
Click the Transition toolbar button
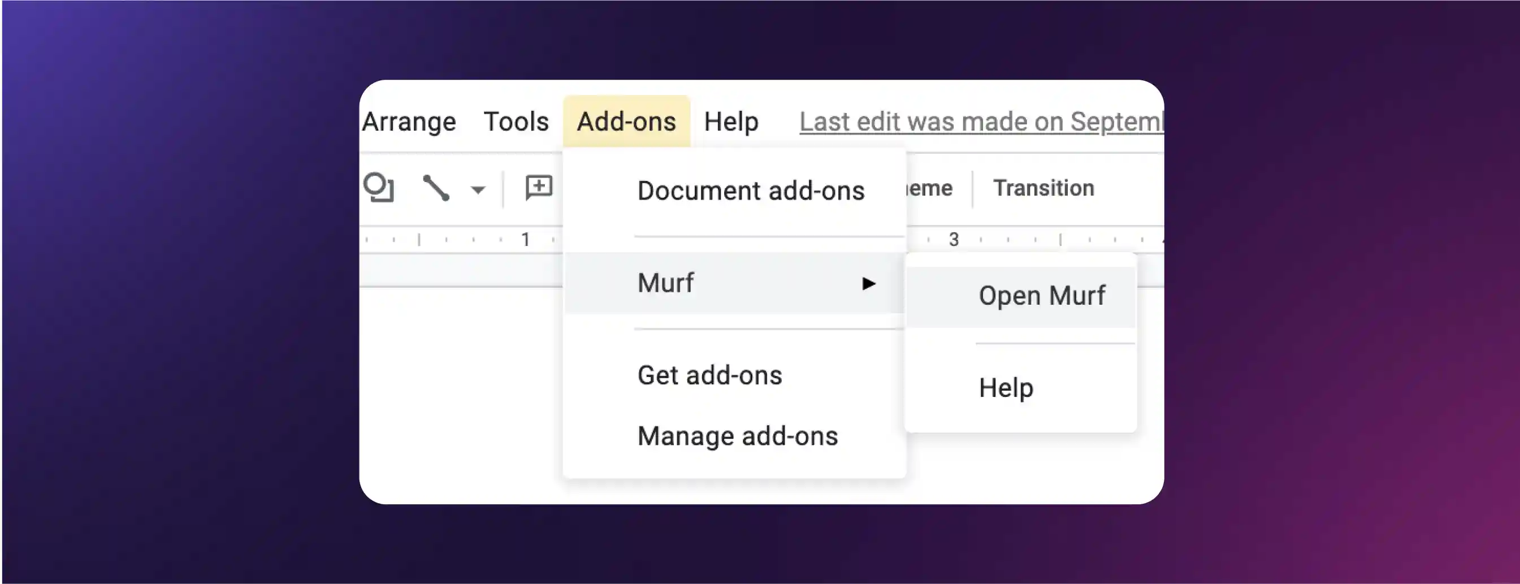1043,188
